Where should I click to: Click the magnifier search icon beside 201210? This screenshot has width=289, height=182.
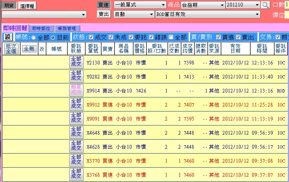click(x=265, y=5)
